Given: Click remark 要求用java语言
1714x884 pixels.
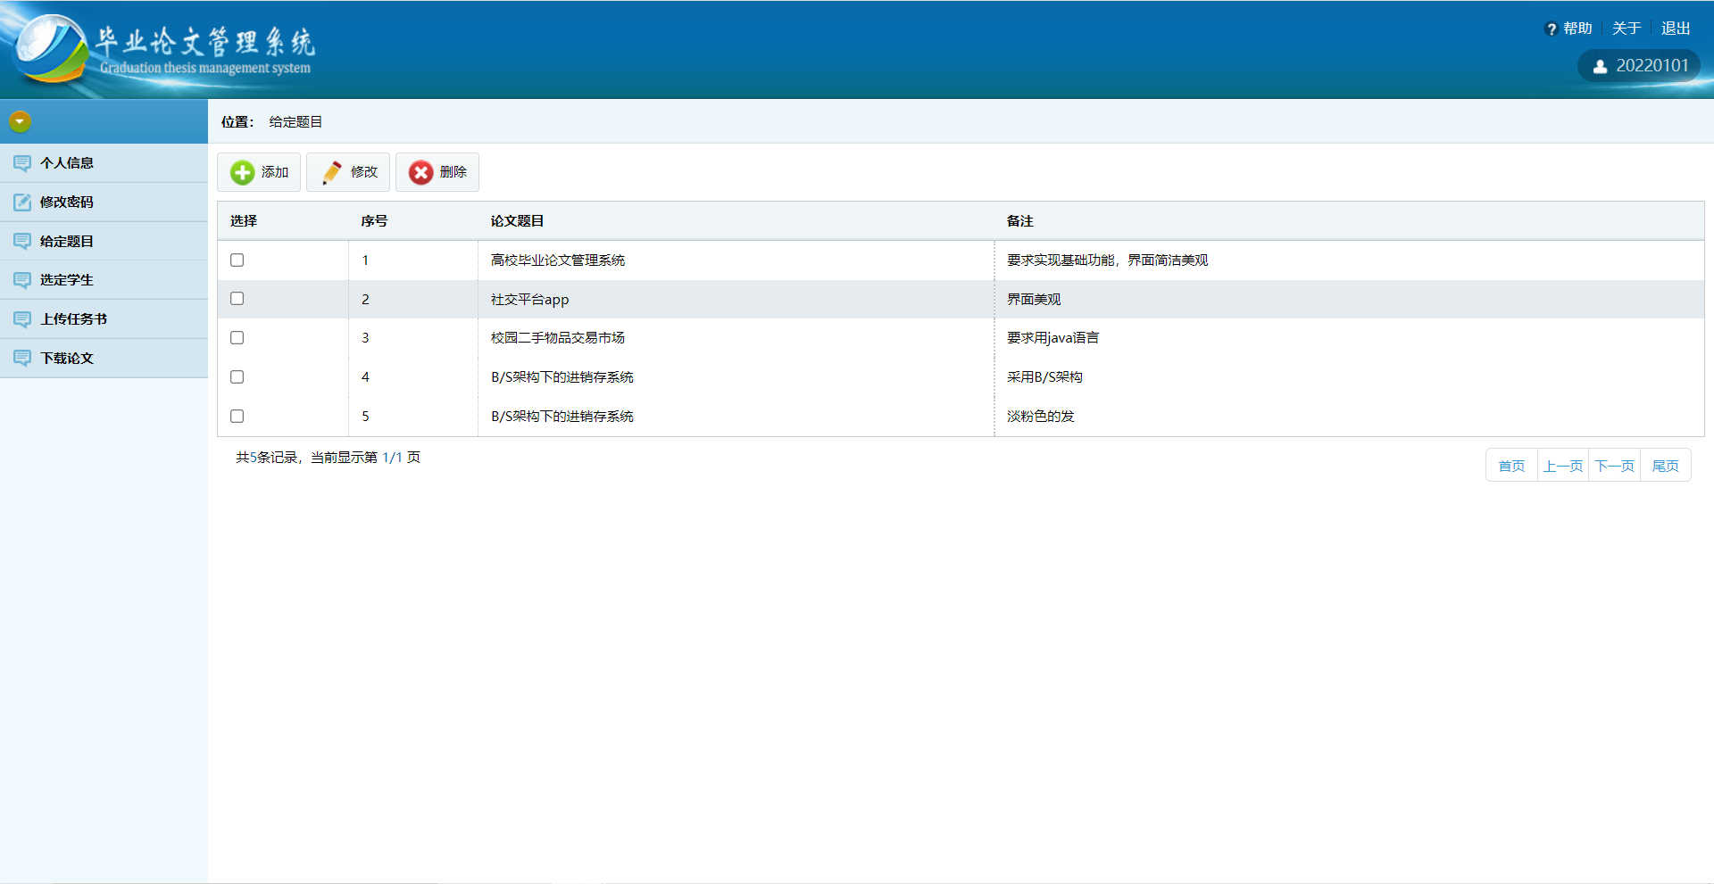Looking at the screenshot, I should point(1053,338).
